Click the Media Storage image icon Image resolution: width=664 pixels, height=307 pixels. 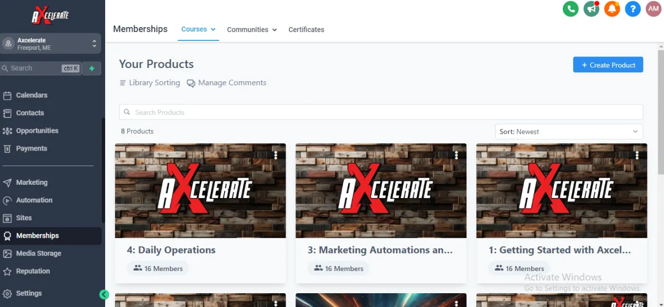[x=7, y=253]
